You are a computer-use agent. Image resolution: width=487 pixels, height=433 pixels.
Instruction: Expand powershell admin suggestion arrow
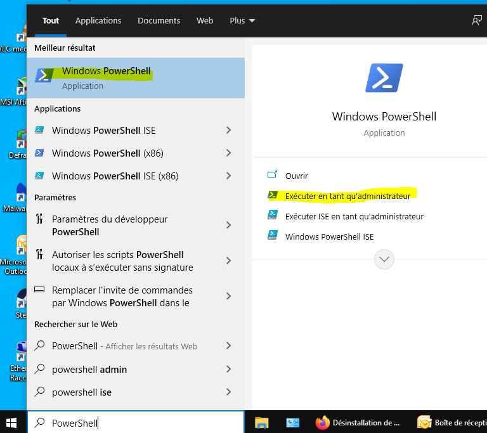click(228, 369)
